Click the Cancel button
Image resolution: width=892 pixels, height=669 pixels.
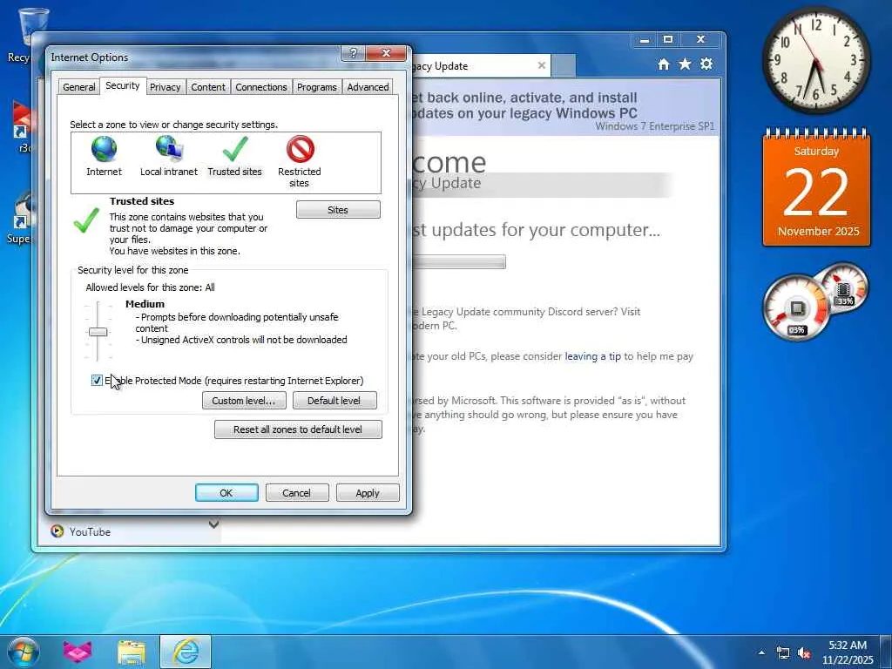(x=296, y=493)
